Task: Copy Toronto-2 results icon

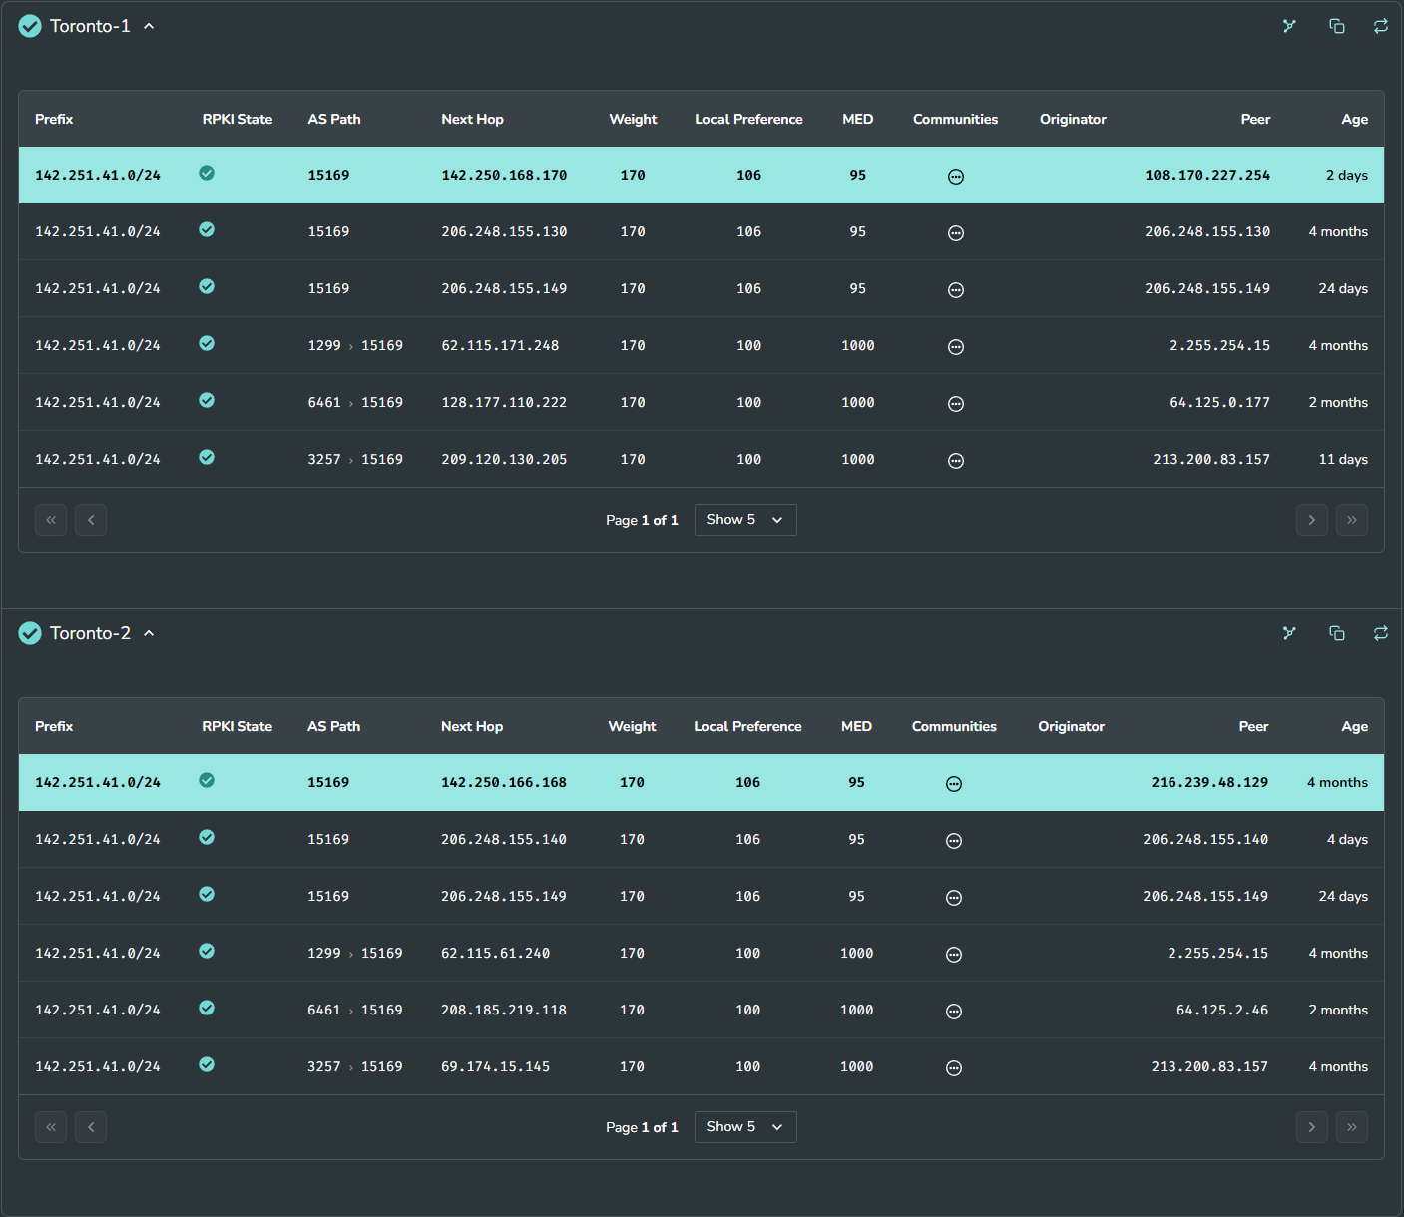Action: [1337, 633]
